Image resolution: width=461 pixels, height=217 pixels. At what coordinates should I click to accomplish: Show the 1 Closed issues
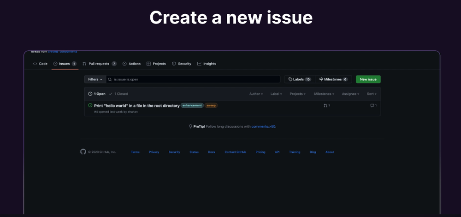118,94
